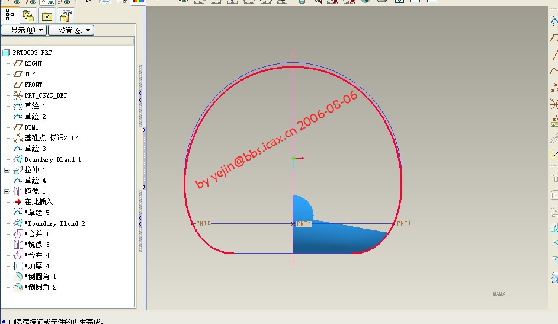This screenshot has width=558, height=324.
Task: Select suppressed sketch 草绘 5
Action: [31, 213]
